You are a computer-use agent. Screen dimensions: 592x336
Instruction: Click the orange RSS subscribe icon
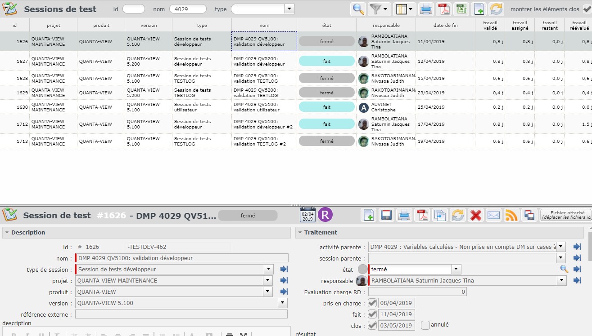click(511, 215)
